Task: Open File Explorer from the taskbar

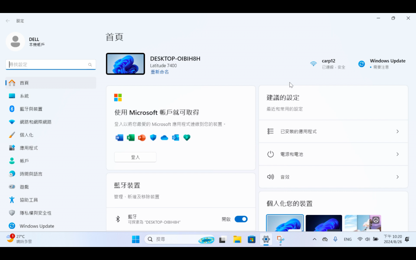Action: click(237, 239)
